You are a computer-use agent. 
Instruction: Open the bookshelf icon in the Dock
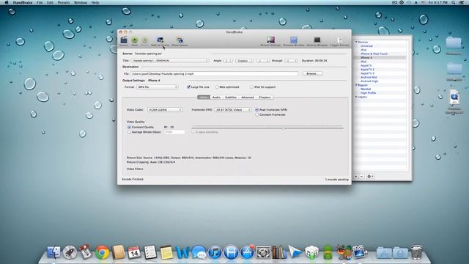pos(279,252)
